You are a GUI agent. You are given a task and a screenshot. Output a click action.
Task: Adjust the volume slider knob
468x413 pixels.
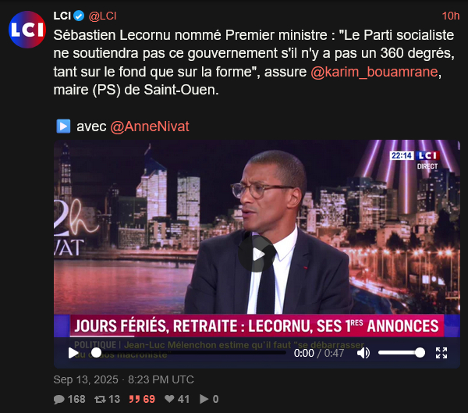420,353
